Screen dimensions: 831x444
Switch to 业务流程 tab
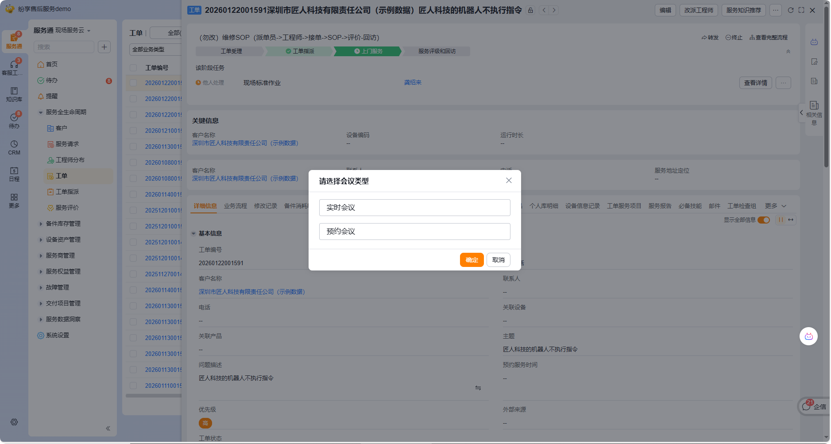tap(236, 206)
